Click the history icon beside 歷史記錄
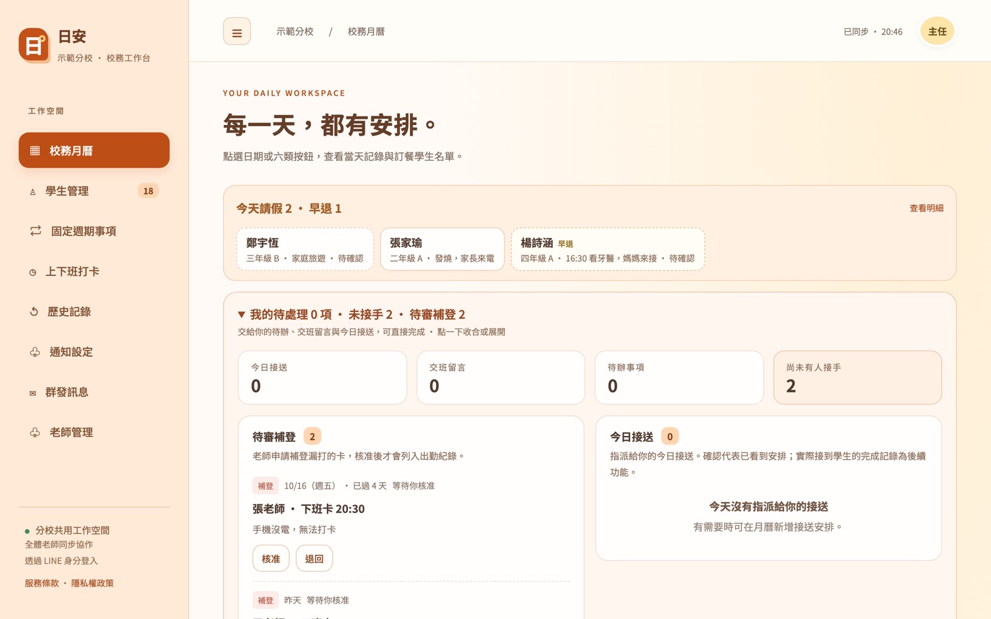Viewport: 991px width, 619px height. [34, 311]
